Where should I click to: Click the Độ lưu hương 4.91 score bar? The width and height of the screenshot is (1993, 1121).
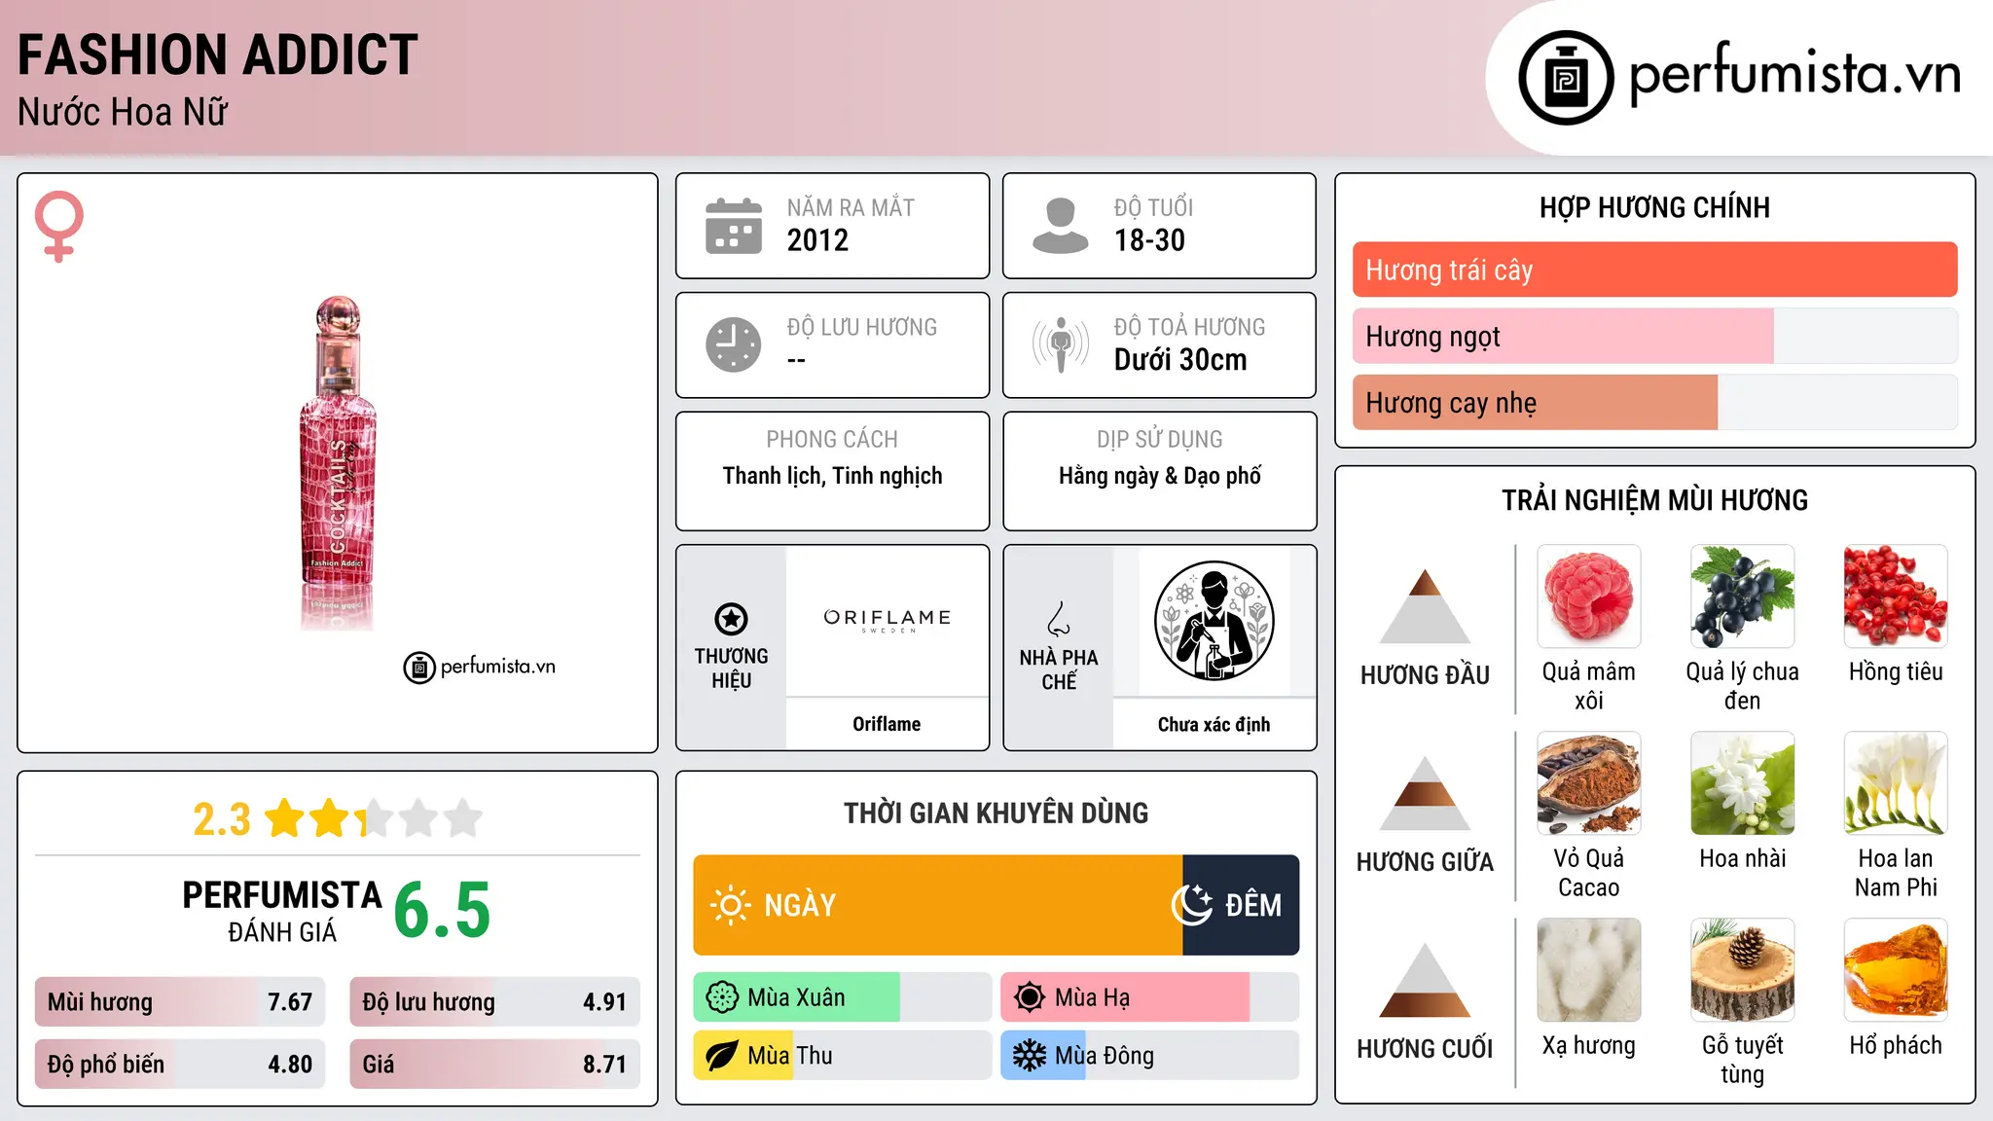point(494,1002)
